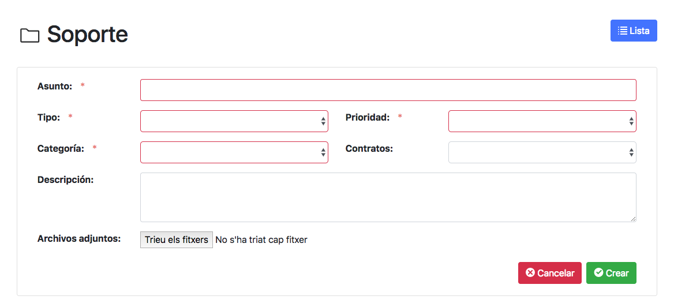674x307 pixels.
Task: Click the Prioridad field label
Action: (368, 117)
